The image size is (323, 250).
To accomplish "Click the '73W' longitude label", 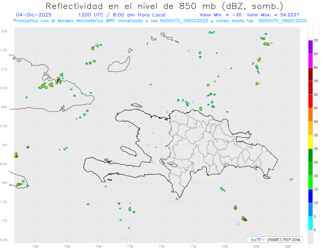I will coord(130,246).
